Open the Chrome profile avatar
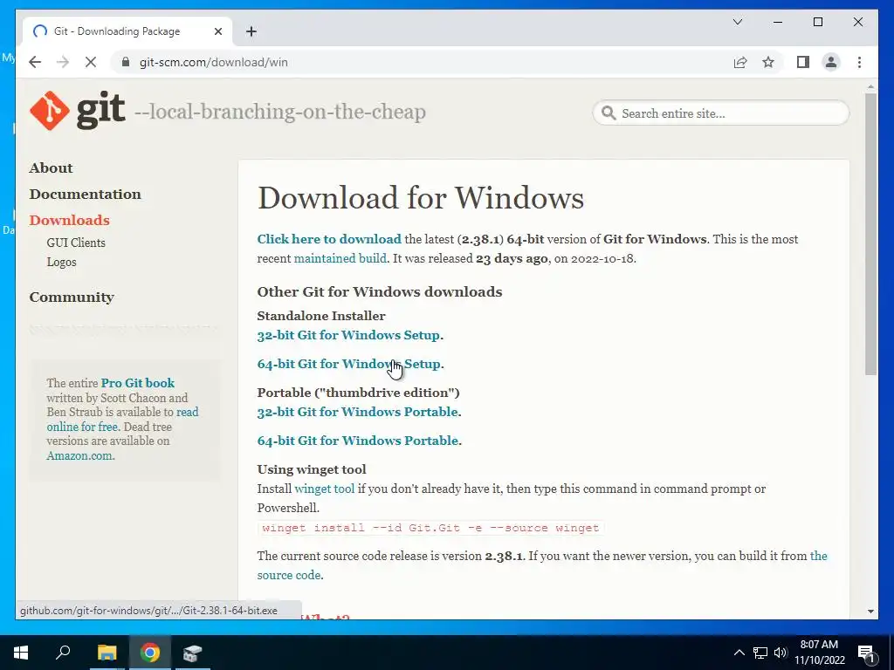This screenshot has width=894, height=670. (831, 62)
